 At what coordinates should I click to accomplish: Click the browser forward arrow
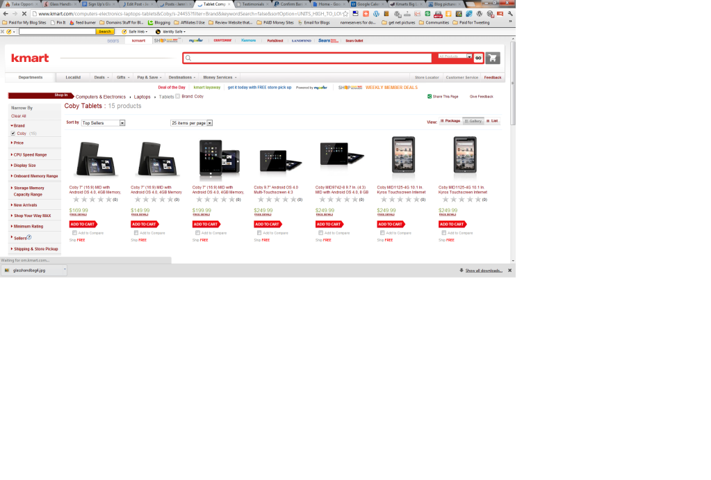coord(15,14)
